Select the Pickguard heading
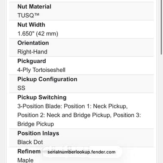Screen dimensions: 163x163 [32, 61]
